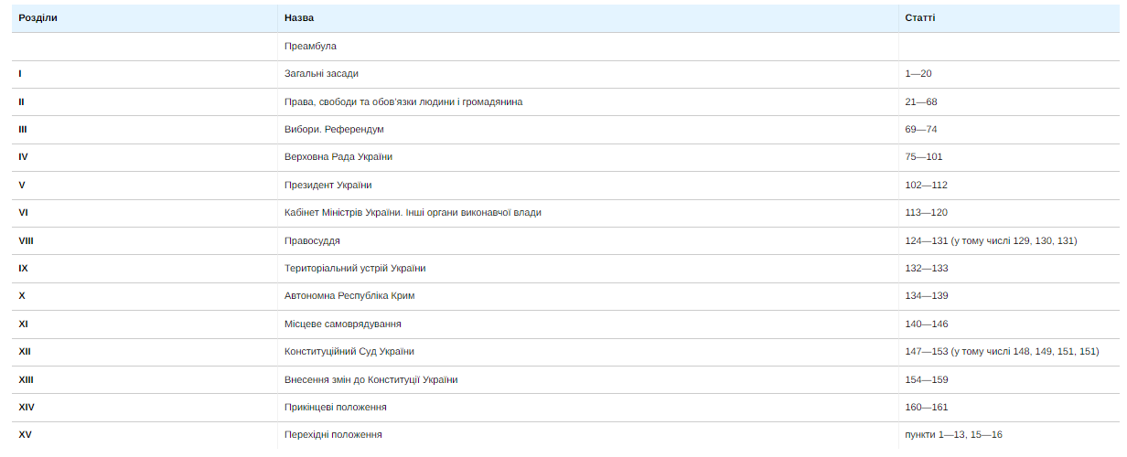Select section number 'II' cell
The width and height of the screenshot is (1127, 457).
point(145,101)
